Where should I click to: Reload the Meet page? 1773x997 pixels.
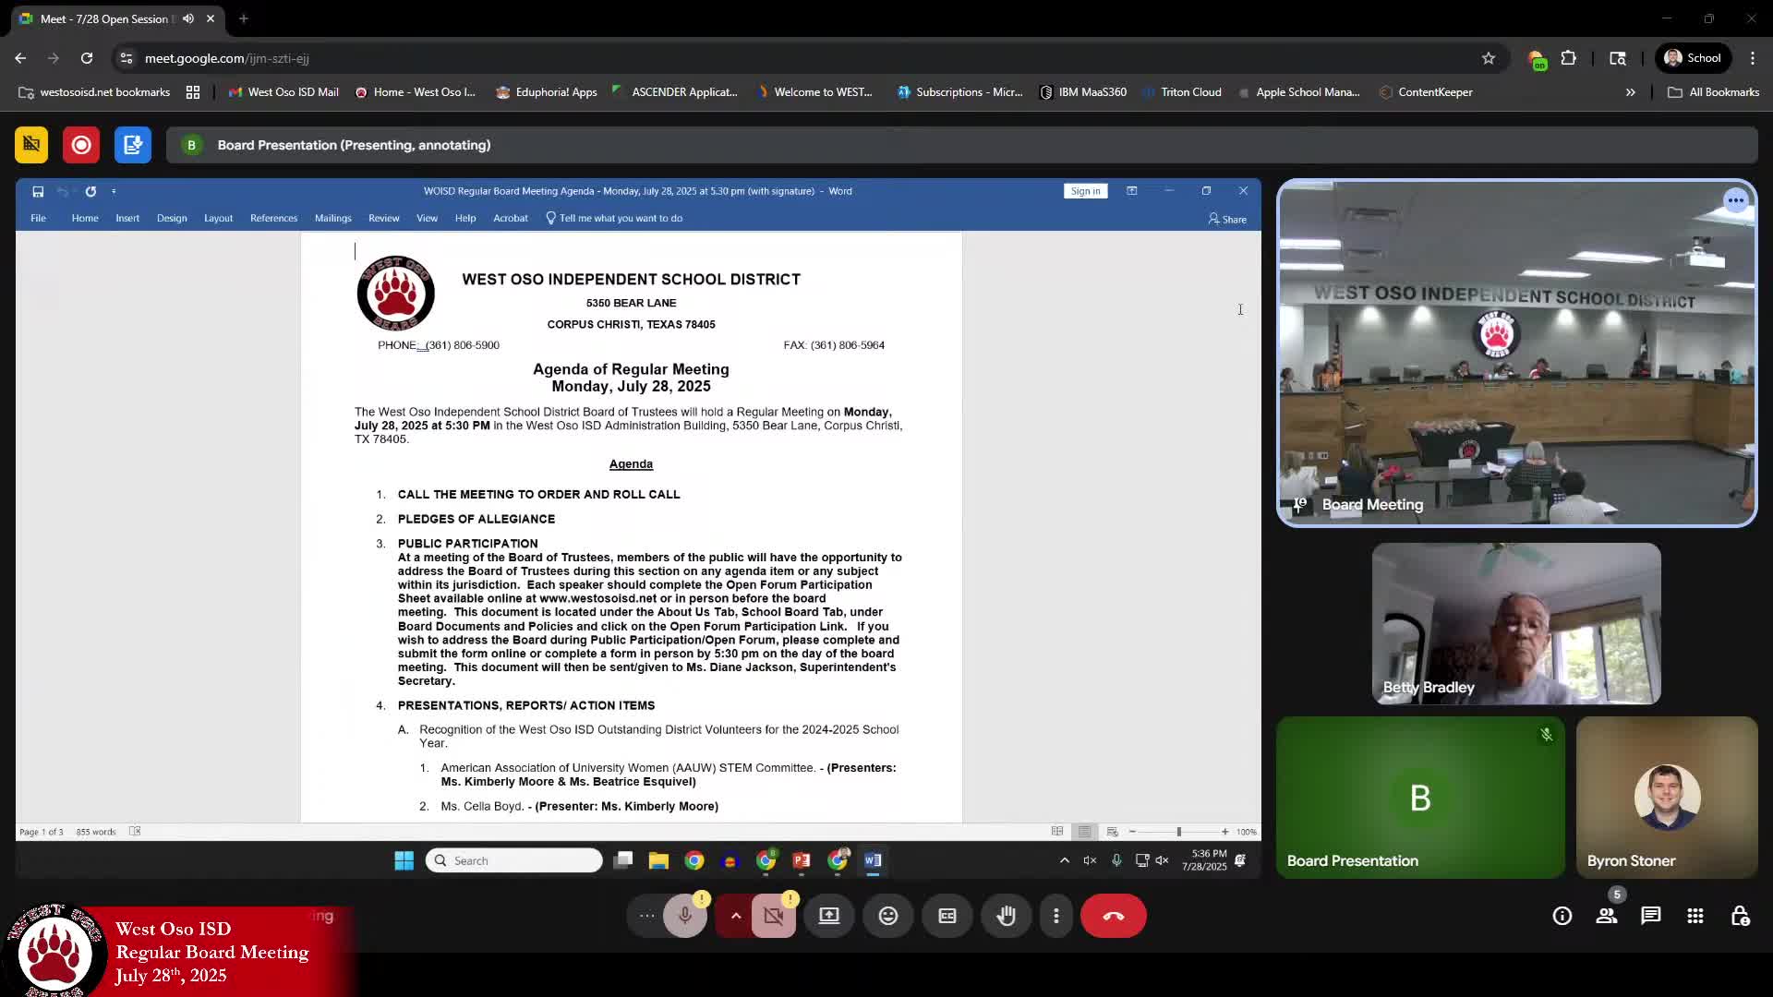(87, 58)
